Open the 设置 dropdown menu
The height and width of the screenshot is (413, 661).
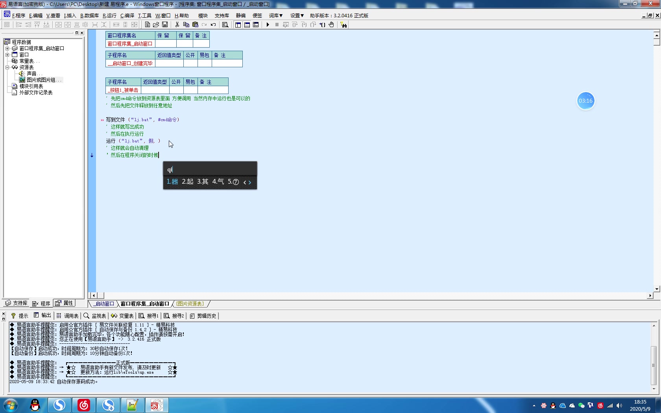pyautogui.click(x=297, y=15)
